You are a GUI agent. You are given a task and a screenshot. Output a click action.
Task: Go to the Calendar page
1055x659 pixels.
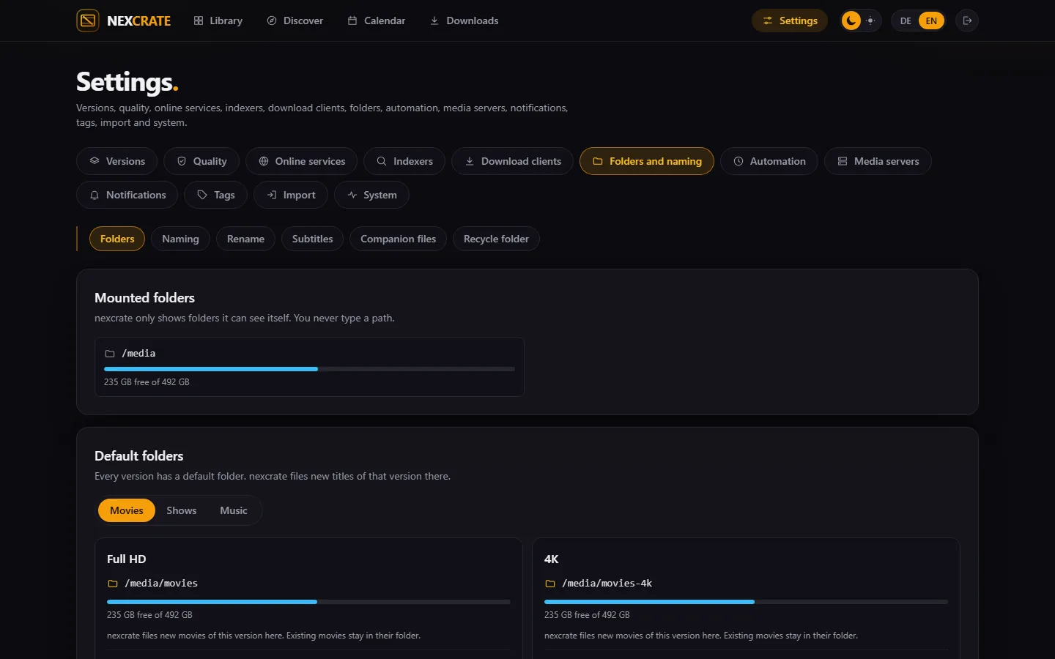coord(377,21)
